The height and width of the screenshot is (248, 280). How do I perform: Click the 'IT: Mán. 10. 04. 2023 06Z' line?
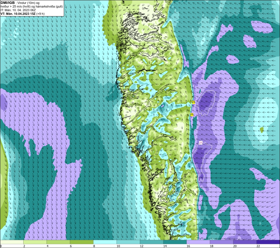tap(18, 10)
